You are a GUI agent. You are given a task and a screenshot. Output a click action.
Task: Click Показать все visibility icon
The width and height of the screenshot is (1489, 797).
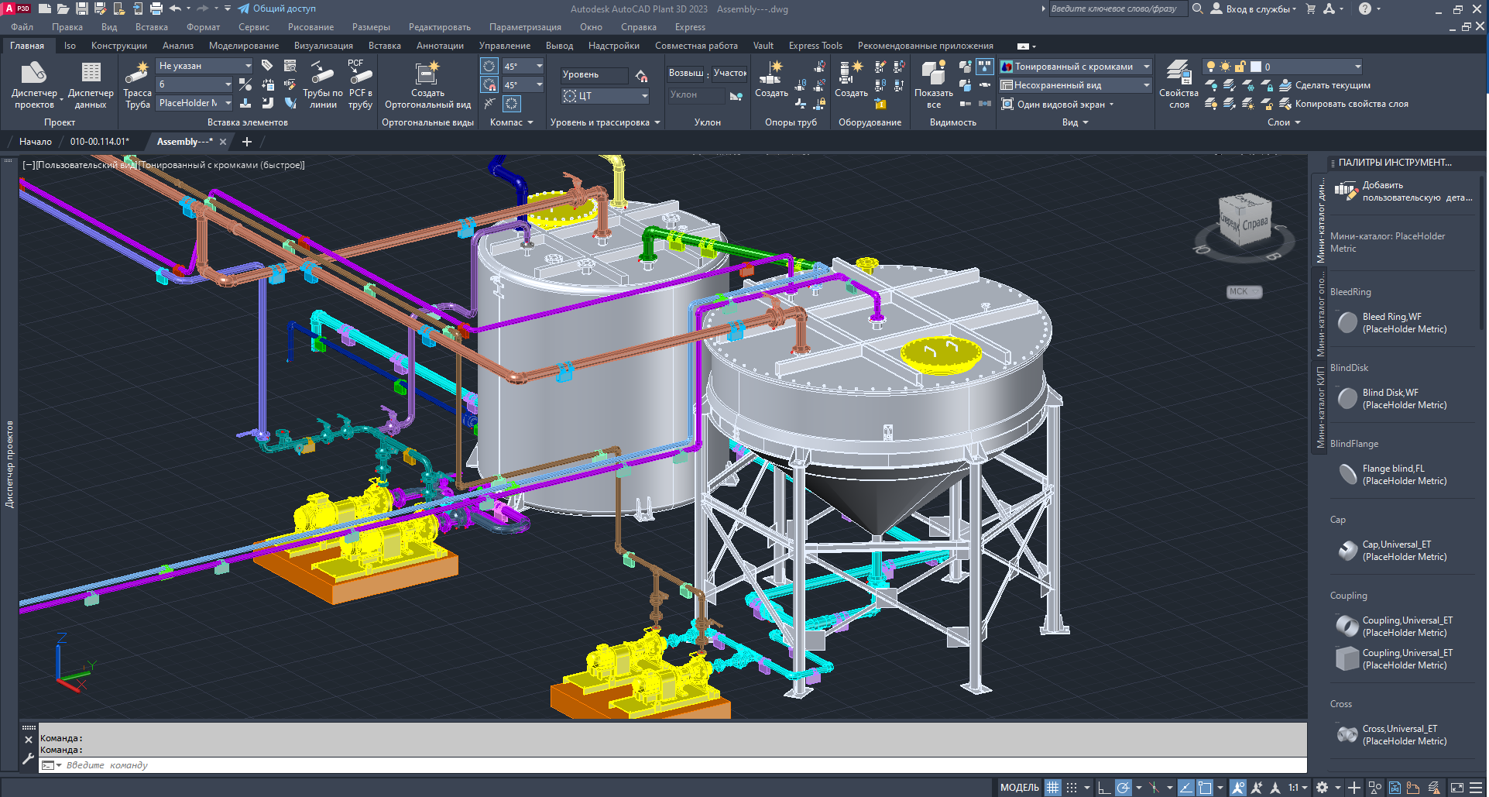pos(934,84)
